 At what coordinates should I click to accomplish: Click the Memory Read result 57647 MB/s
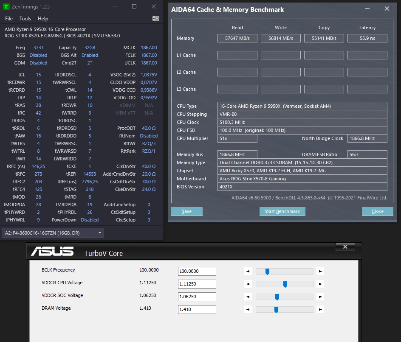point(237,38)
